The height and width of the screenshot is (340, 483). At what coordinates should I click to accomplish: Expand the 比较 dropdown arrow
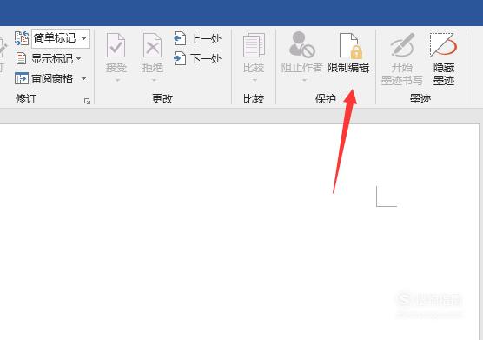(255, 81)
